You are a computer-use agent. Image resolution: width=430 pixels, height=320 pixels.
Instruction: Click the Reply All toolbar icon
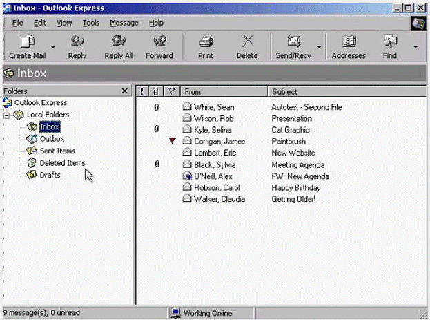point(118,46)
